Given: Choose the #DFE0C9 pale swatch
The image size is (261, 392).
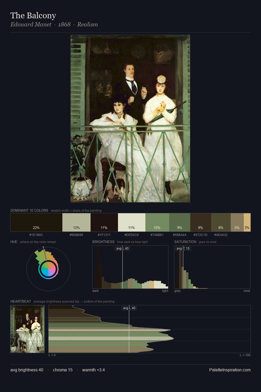Looking at the screenshot, I should click(132, 222).
